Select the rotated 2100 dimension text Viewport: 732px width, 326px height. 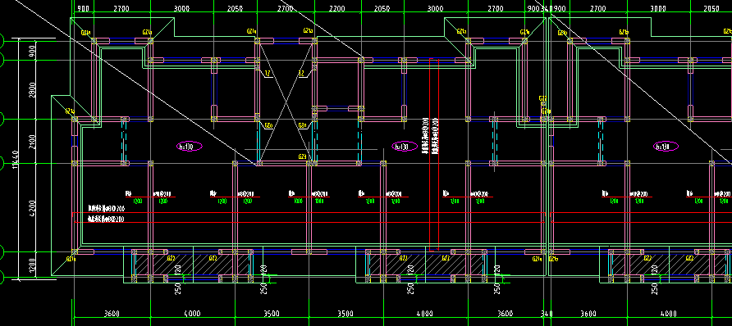click(32, 142)
